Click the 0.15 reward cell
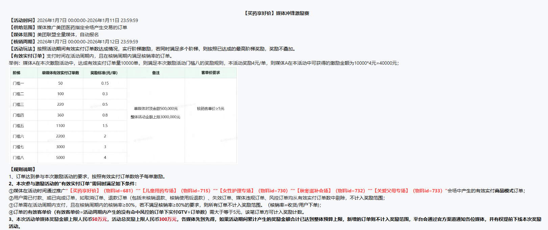This screenshot has height=230, width=548. point(105,83)
